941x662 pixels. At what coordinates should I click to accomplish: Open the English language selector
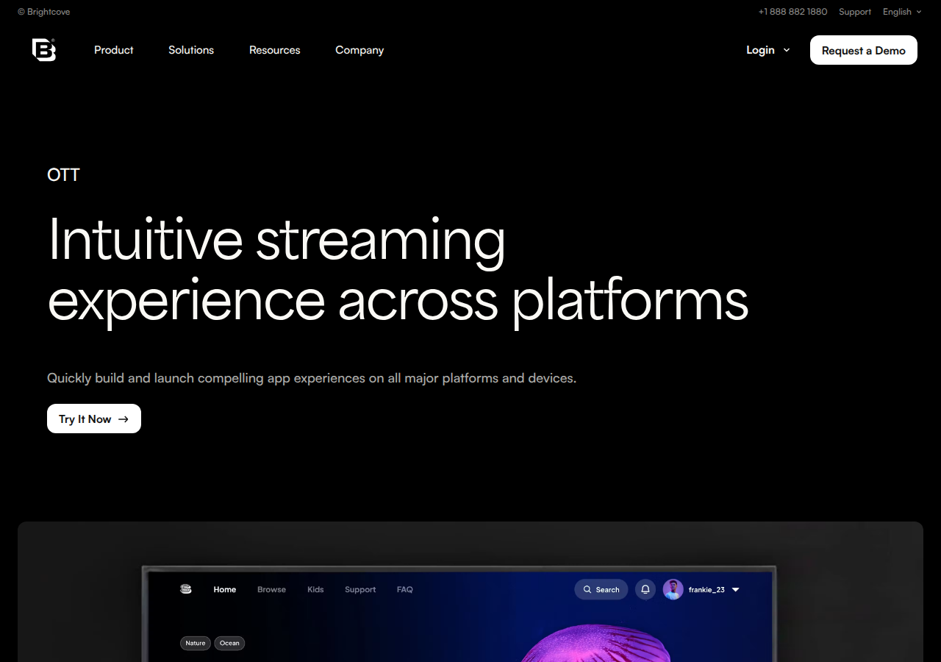(902, 12)
